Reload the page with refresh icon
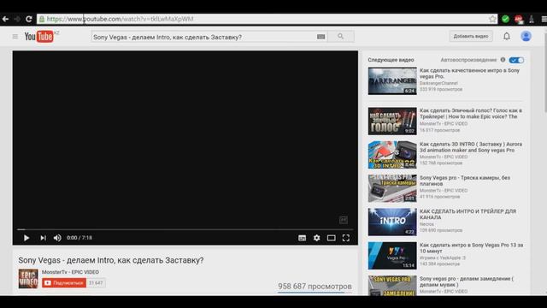Screen dimensions: 547x308 (x=29, y=19)
